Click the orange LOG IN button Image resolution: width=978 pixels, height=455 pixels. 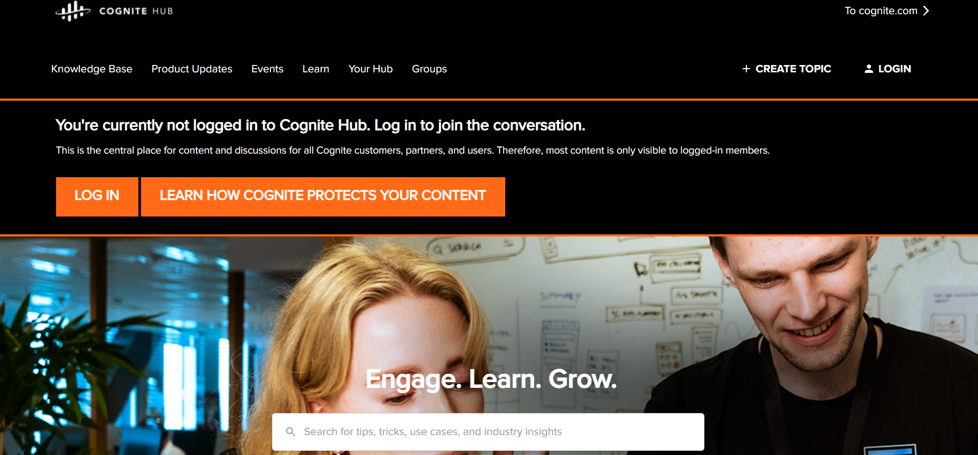[97, 197]
